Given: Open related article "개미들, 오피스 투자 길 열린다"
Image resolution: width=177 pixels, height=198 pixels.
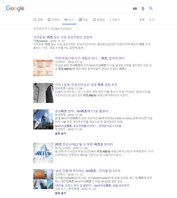Looking at the screenshot, I should coord(92,186).
